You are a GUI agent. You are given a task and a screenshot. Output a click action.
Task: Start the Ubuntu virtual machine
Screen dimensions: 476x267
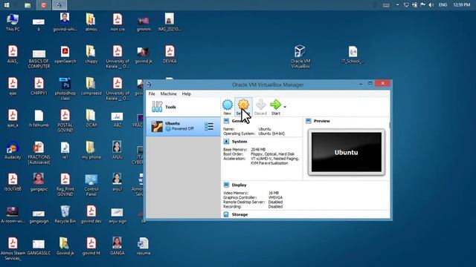point(276,105)
